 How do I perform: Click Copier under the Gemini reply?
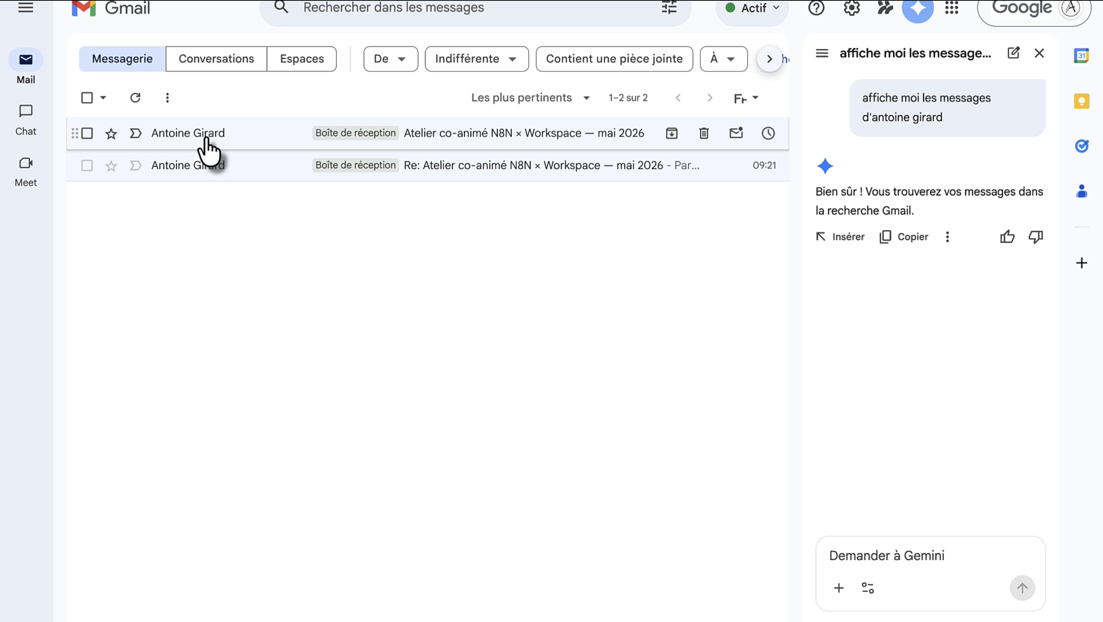pos(903,237)
